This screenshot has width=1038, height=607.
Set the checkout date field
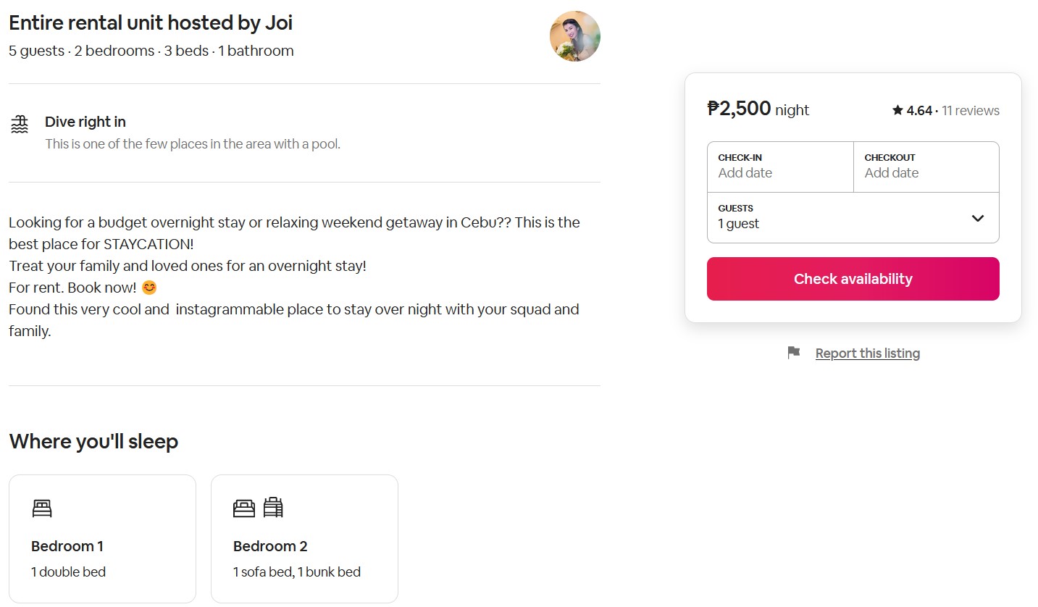pyautogui.click(x=926, y=167)
